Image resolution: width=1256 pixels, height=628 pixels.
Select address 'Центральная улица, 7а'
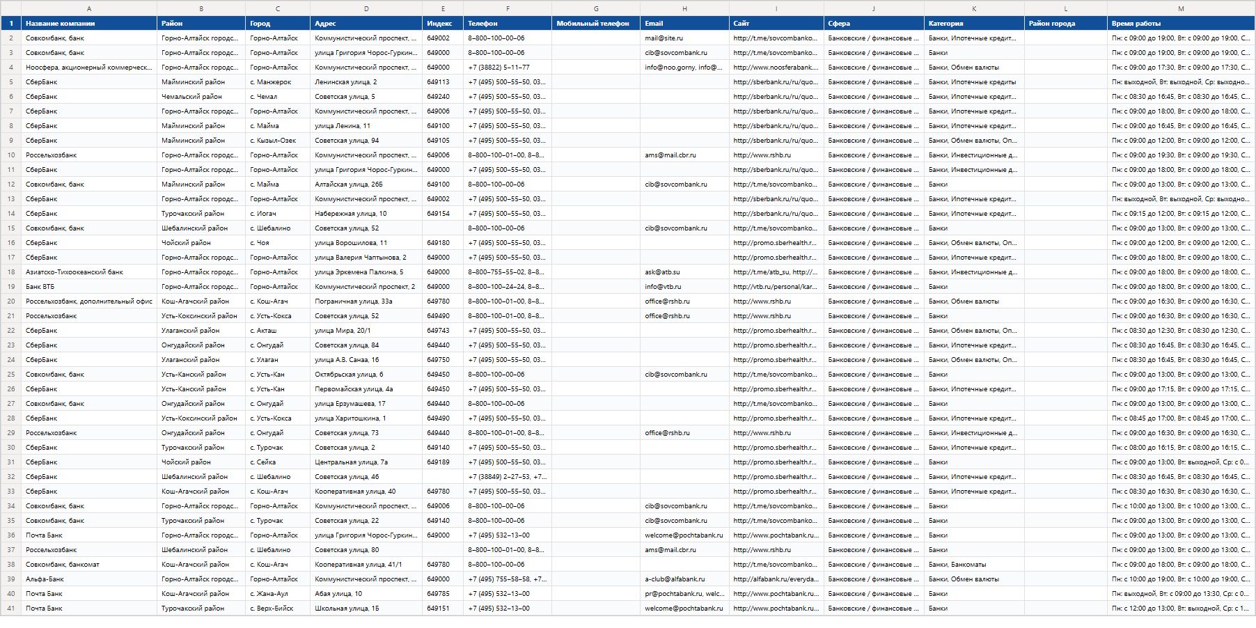[366, 462]
